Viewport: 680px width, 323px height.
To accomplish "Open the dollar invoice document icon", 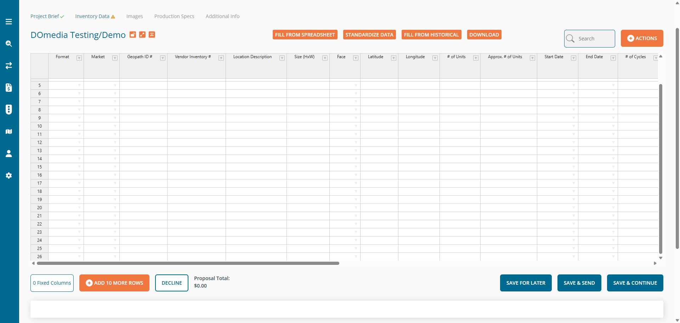I will coord(9,88).
